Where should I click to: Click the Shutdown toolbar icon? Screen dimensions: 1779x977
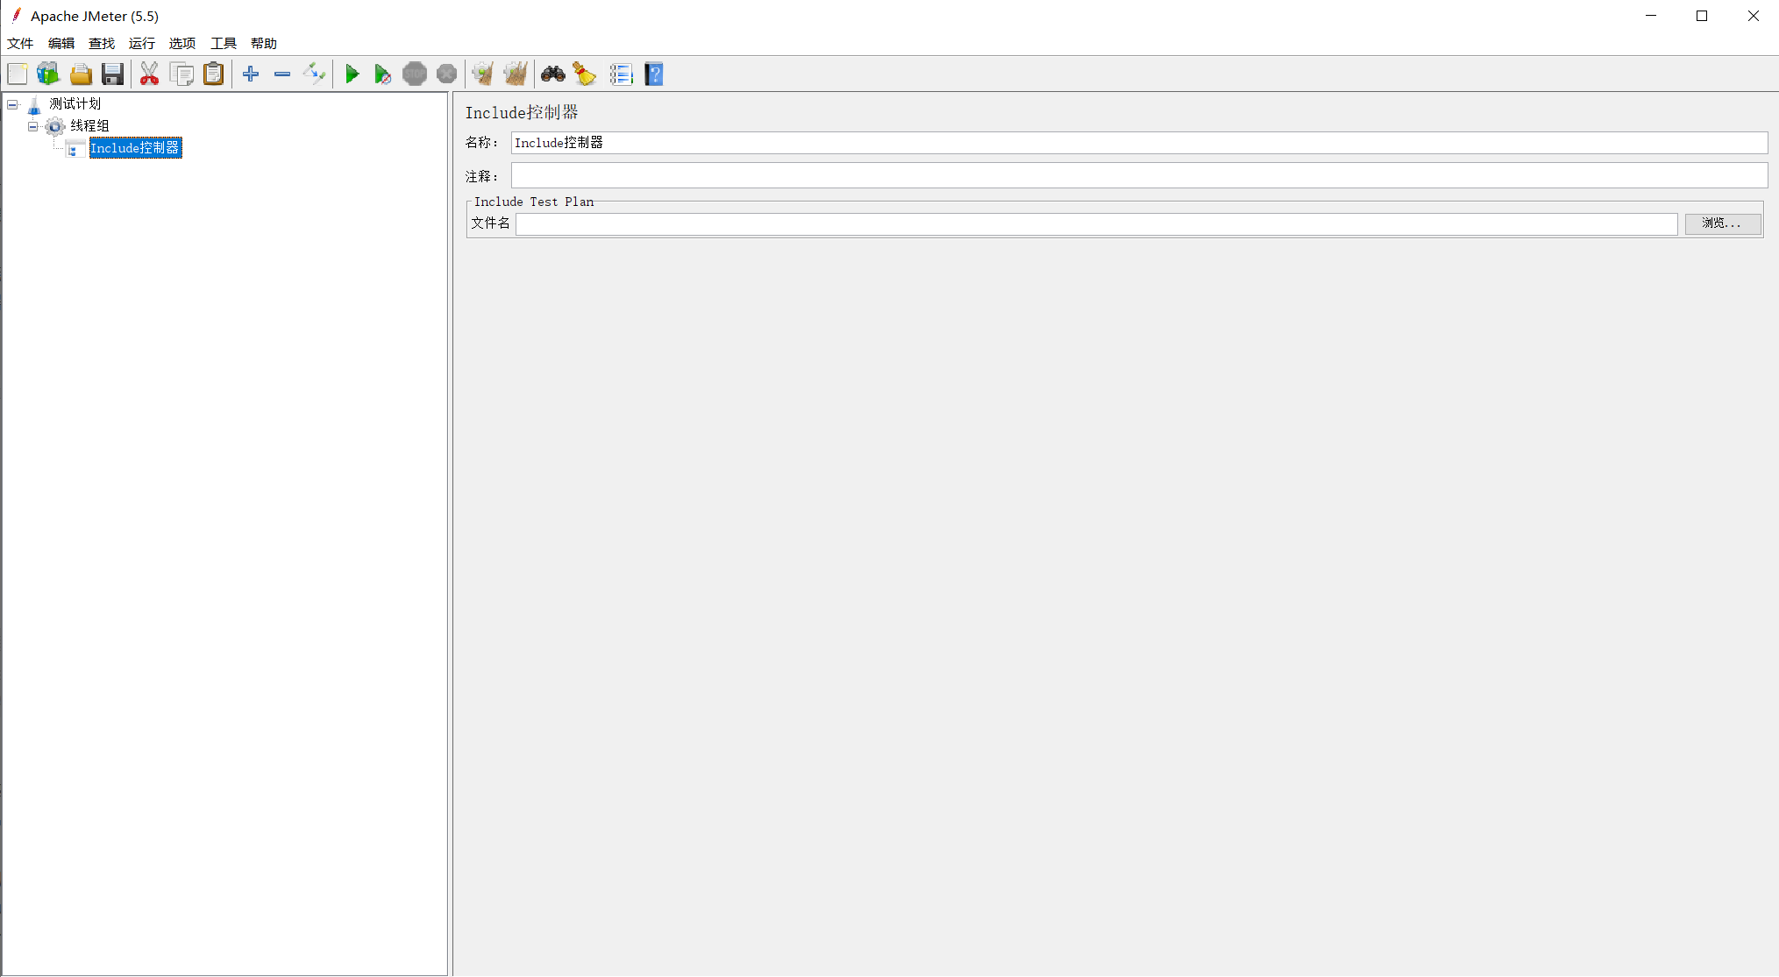click(x=446, y=74)
